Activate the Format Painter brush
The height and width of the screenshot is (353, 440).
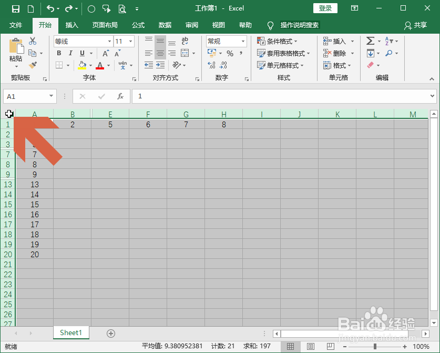point(33,65)
